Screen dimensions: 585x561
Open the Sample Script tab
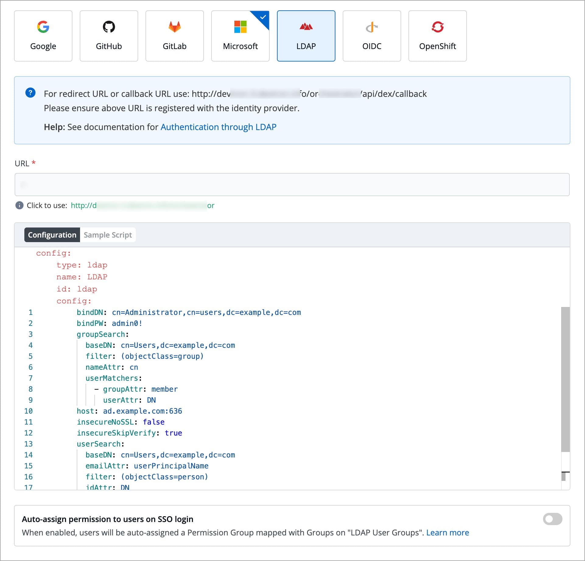108,235
